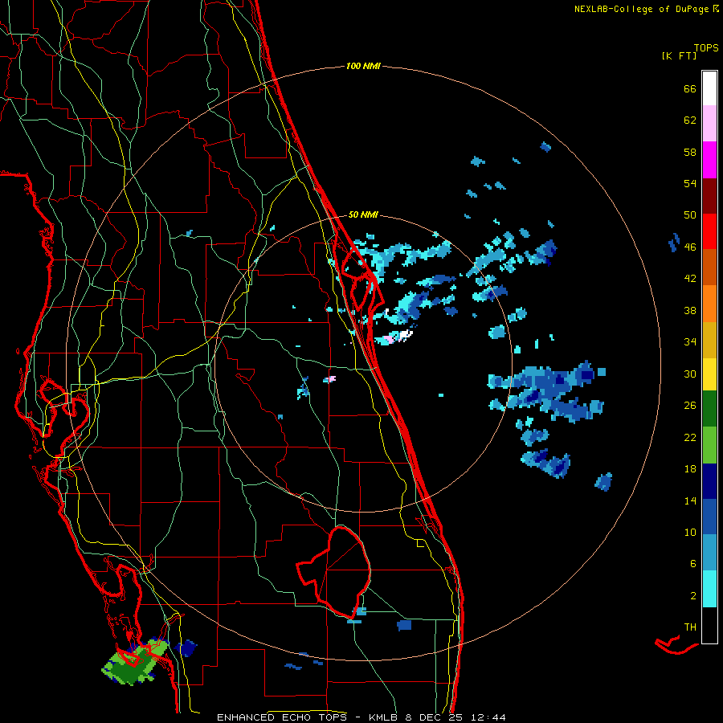Click the 54 value on the legend scale

coord(690,183)
